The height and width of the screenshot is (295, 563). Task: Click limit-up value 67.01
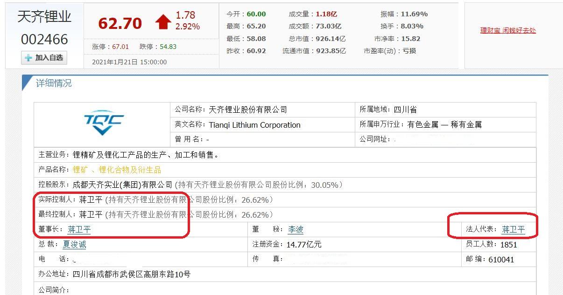click(x=120, y=47)
